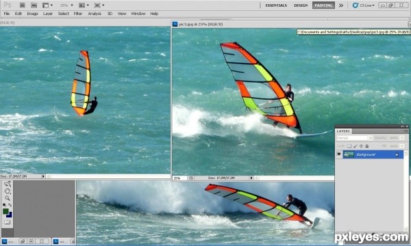
Task: Open the green foreground color swatch
Action: (x=5, y=211)
